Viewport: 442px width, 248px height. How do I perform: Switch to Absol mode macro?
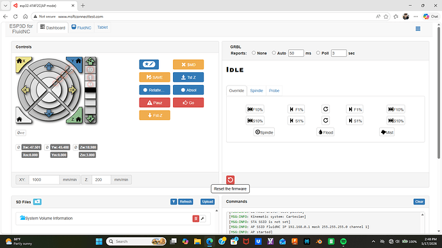(x=188, y=90)
